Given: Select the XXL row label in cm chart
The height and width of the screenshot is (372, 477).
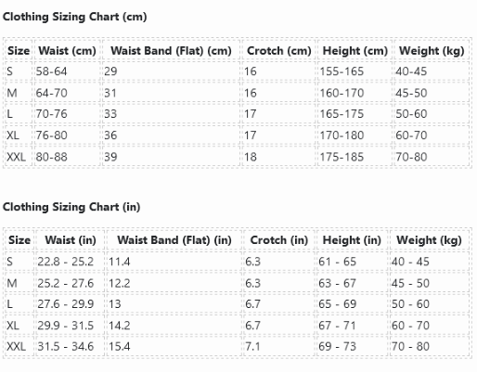Looking at the screenshot, I should [16, 157].
